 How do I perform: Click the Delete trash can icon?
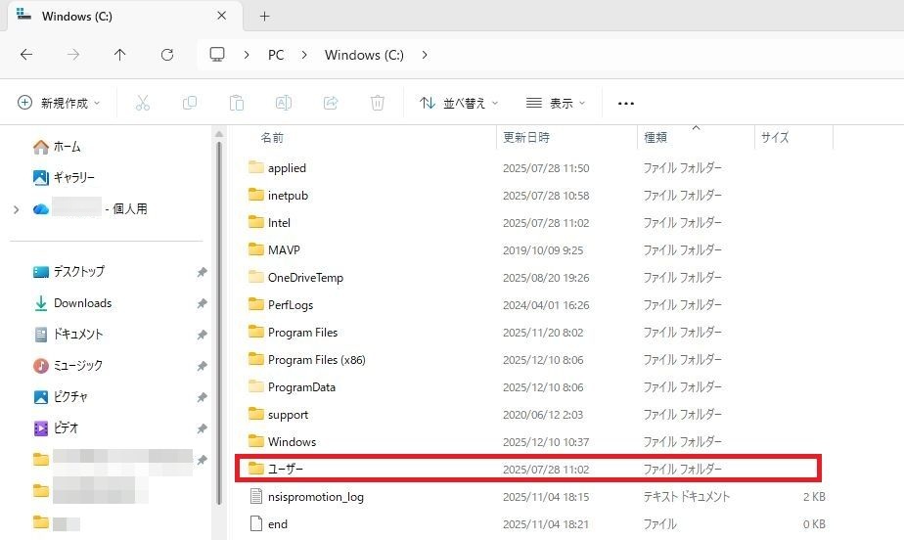click(378, 103)
